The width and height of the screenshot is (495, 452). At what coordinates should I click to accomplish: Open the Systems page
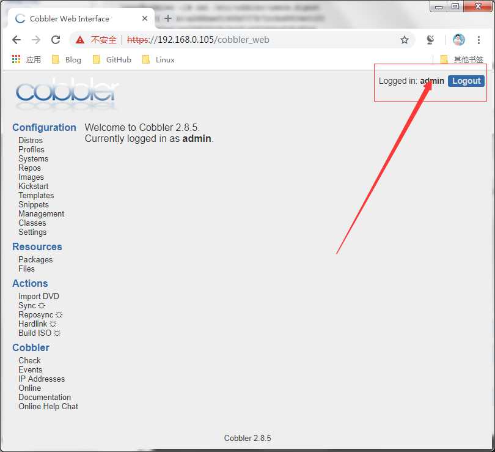point(33,158)
